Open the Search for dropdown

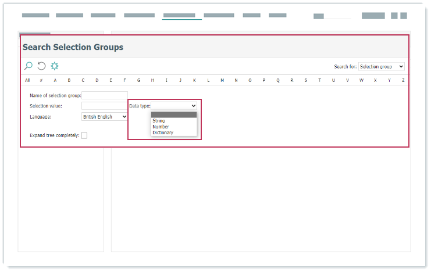tap(381, 67)
